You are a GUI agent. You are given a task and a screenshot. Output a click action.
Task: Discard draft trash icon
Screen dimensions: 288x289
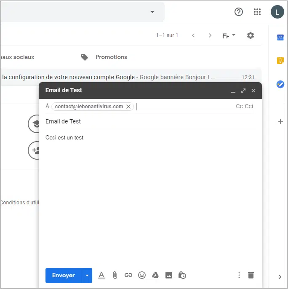tap(251, 275)
